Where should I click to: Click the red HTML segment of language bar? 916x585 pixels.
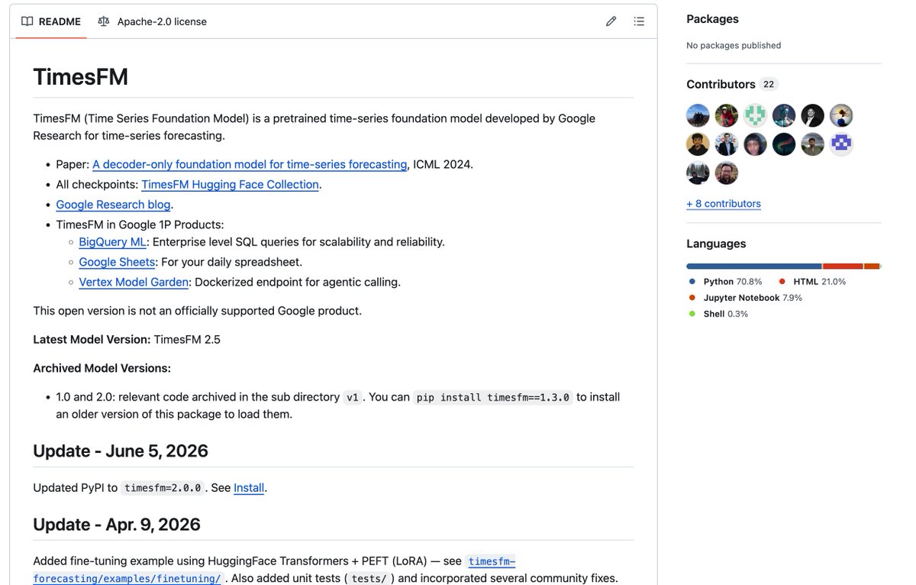point(843,267)
